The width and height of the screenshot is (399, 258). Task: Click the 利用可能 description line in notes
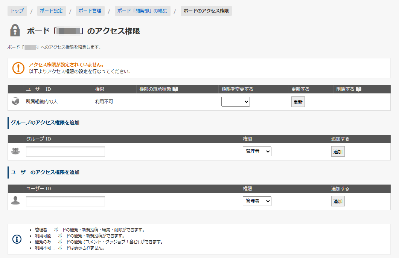(80, 236)
